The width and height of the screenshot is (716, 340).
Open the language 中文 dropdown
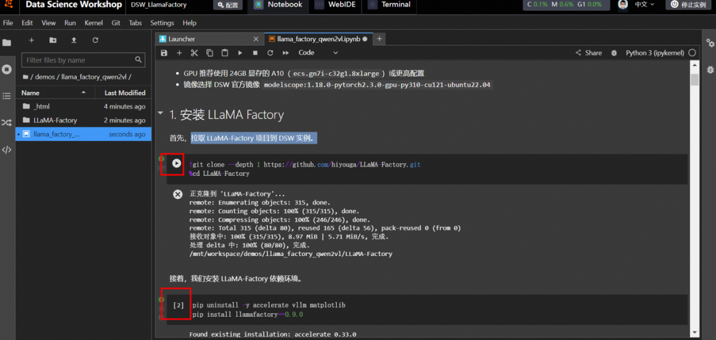(x=644, y=5)
